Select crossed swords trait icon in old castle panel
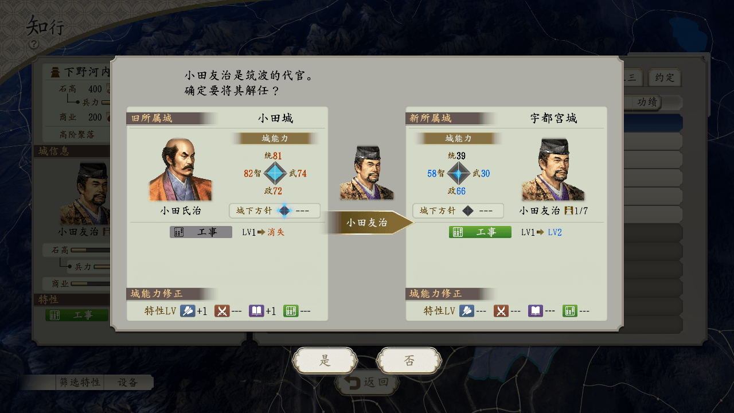 [222, 311]
